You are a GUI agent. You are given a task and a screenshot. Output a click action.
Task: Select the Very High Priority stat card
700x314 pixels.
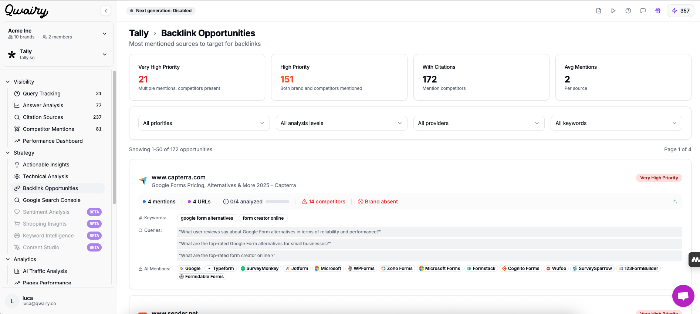197,77
